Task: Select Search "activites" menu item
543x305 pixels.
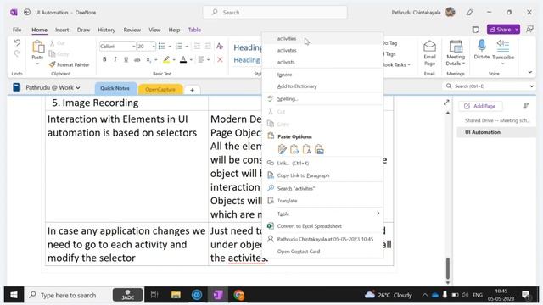Action: pyautogui.click(x=322, y=188)
